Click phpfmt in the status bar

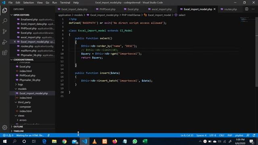click(239, 135)
